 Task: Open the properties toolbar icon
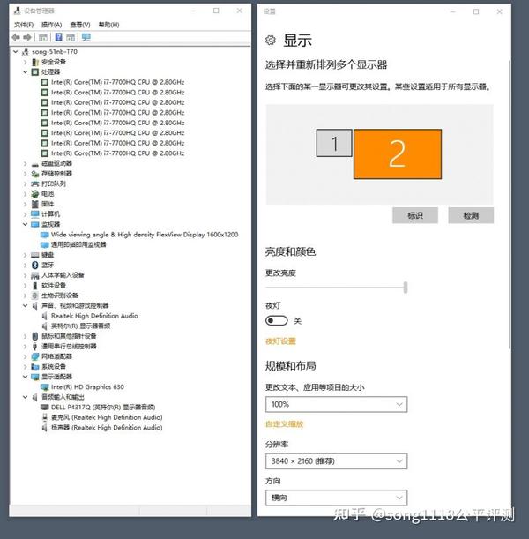coord(43,37)
